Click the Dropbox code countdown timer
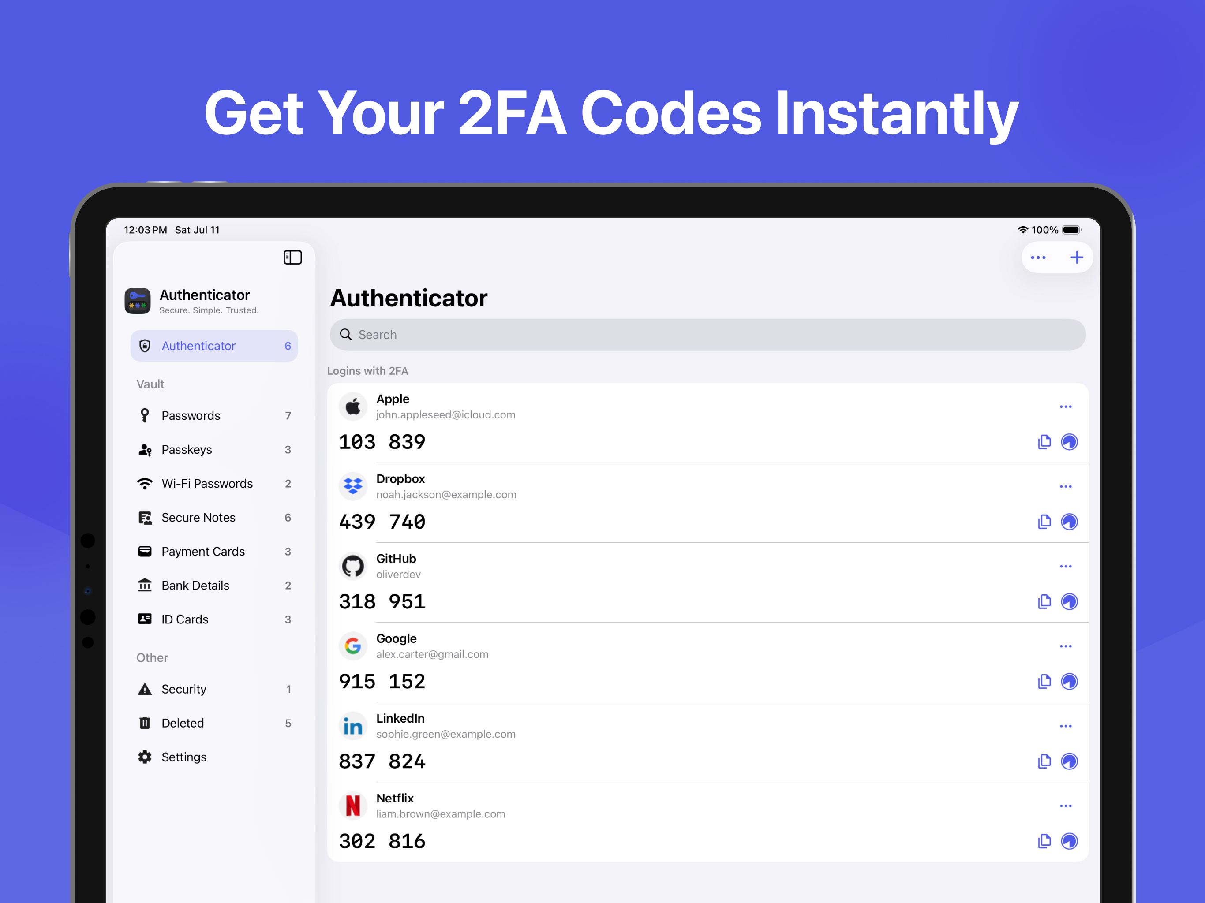The width and height of the screenshot is (1205, 903). pyautogui.click(x=1069, y=522)
